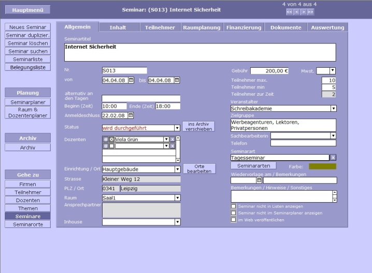Click the olive Farbe color swatch
Viewport: 372px width, 273px height.
322,166
